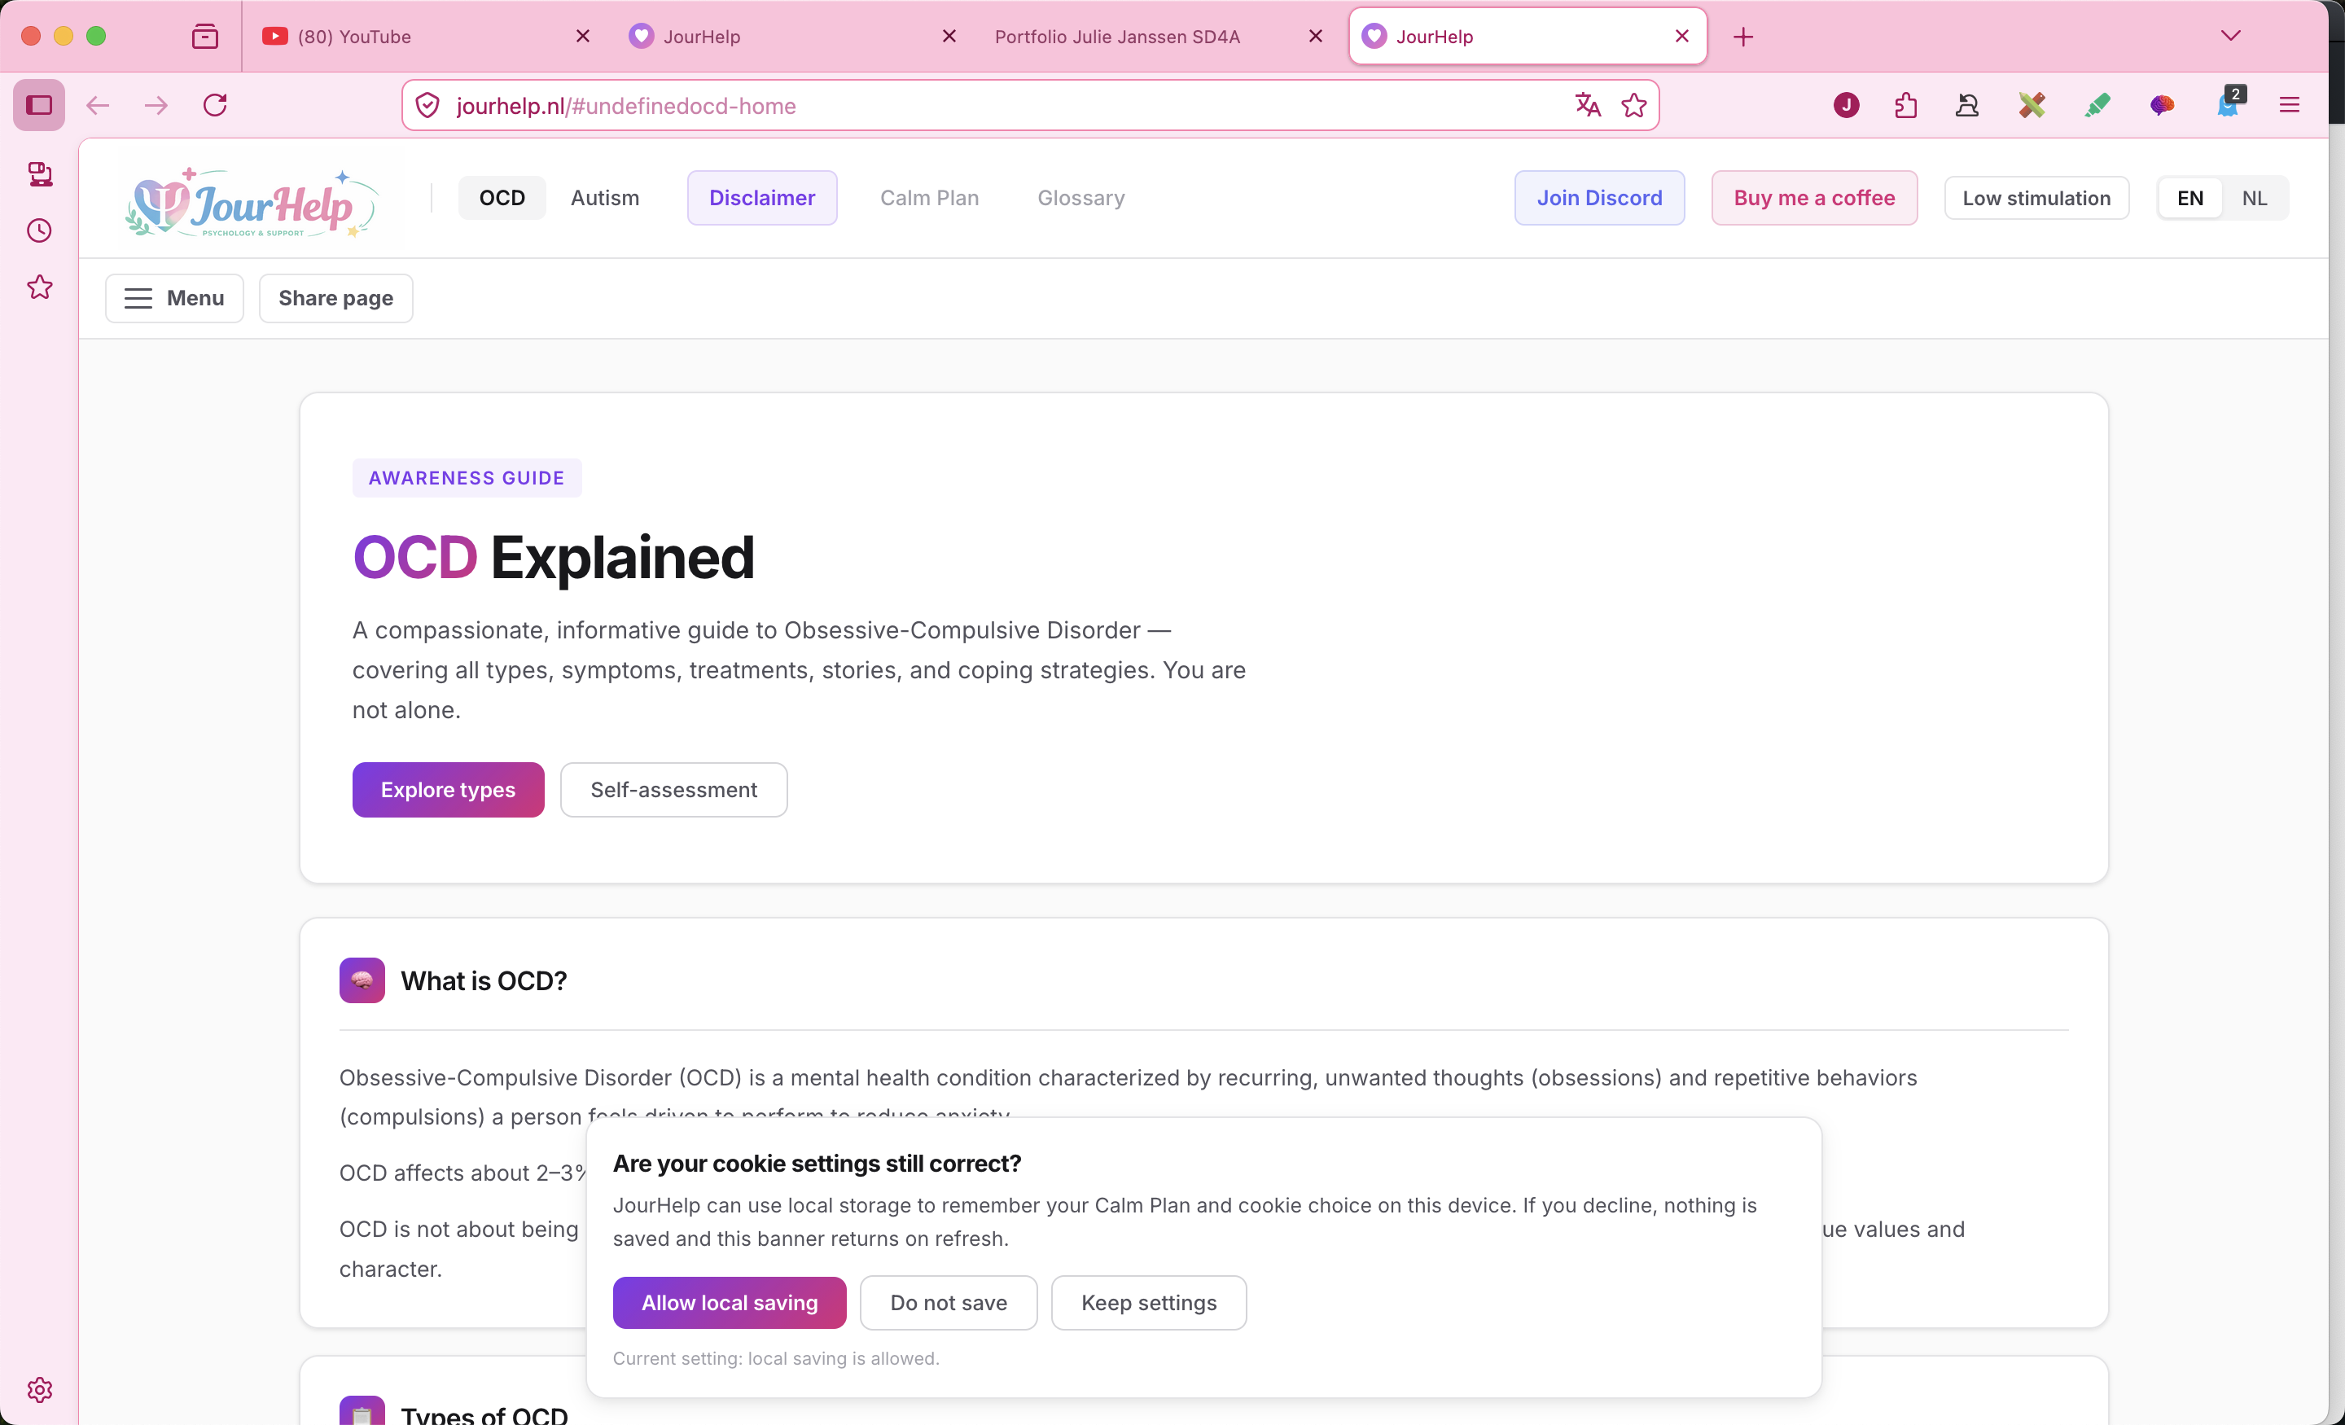Open the Self-assessment button
Viewport: 2345px width, 1425px height.
[674, 789]
